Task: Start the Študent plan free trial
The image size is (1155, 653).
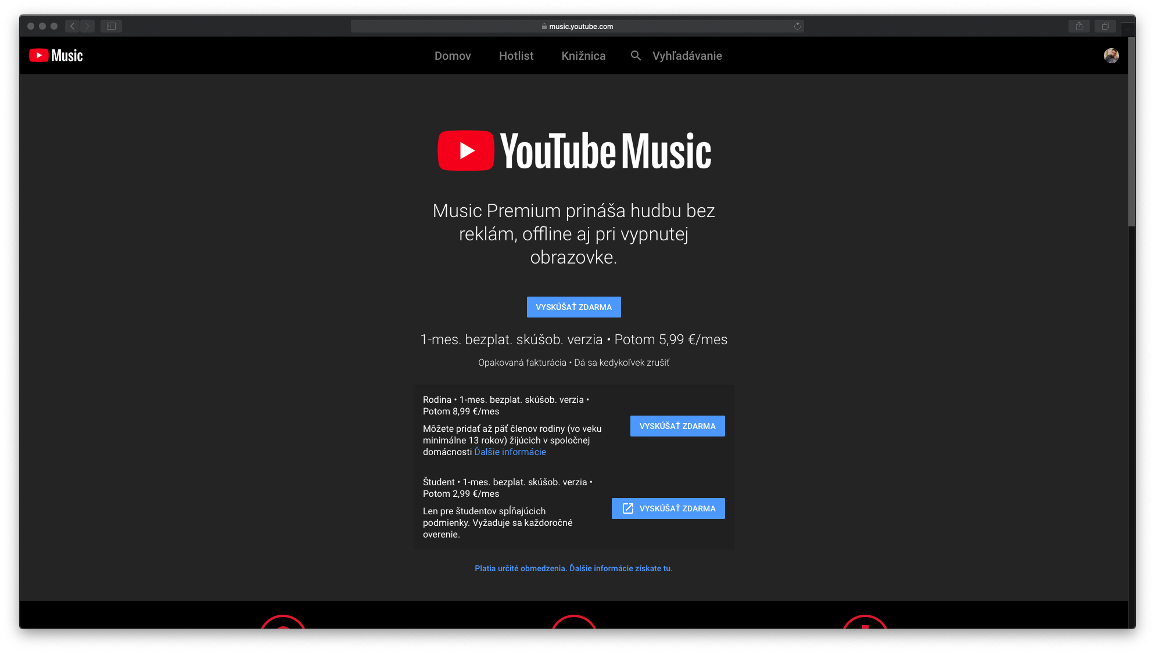Action: coord(668,508)
